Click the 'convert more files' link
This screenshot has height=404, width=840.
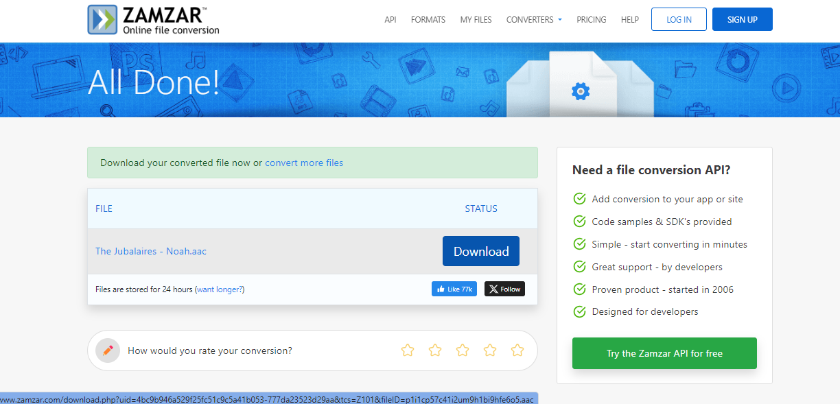[304, 163]
